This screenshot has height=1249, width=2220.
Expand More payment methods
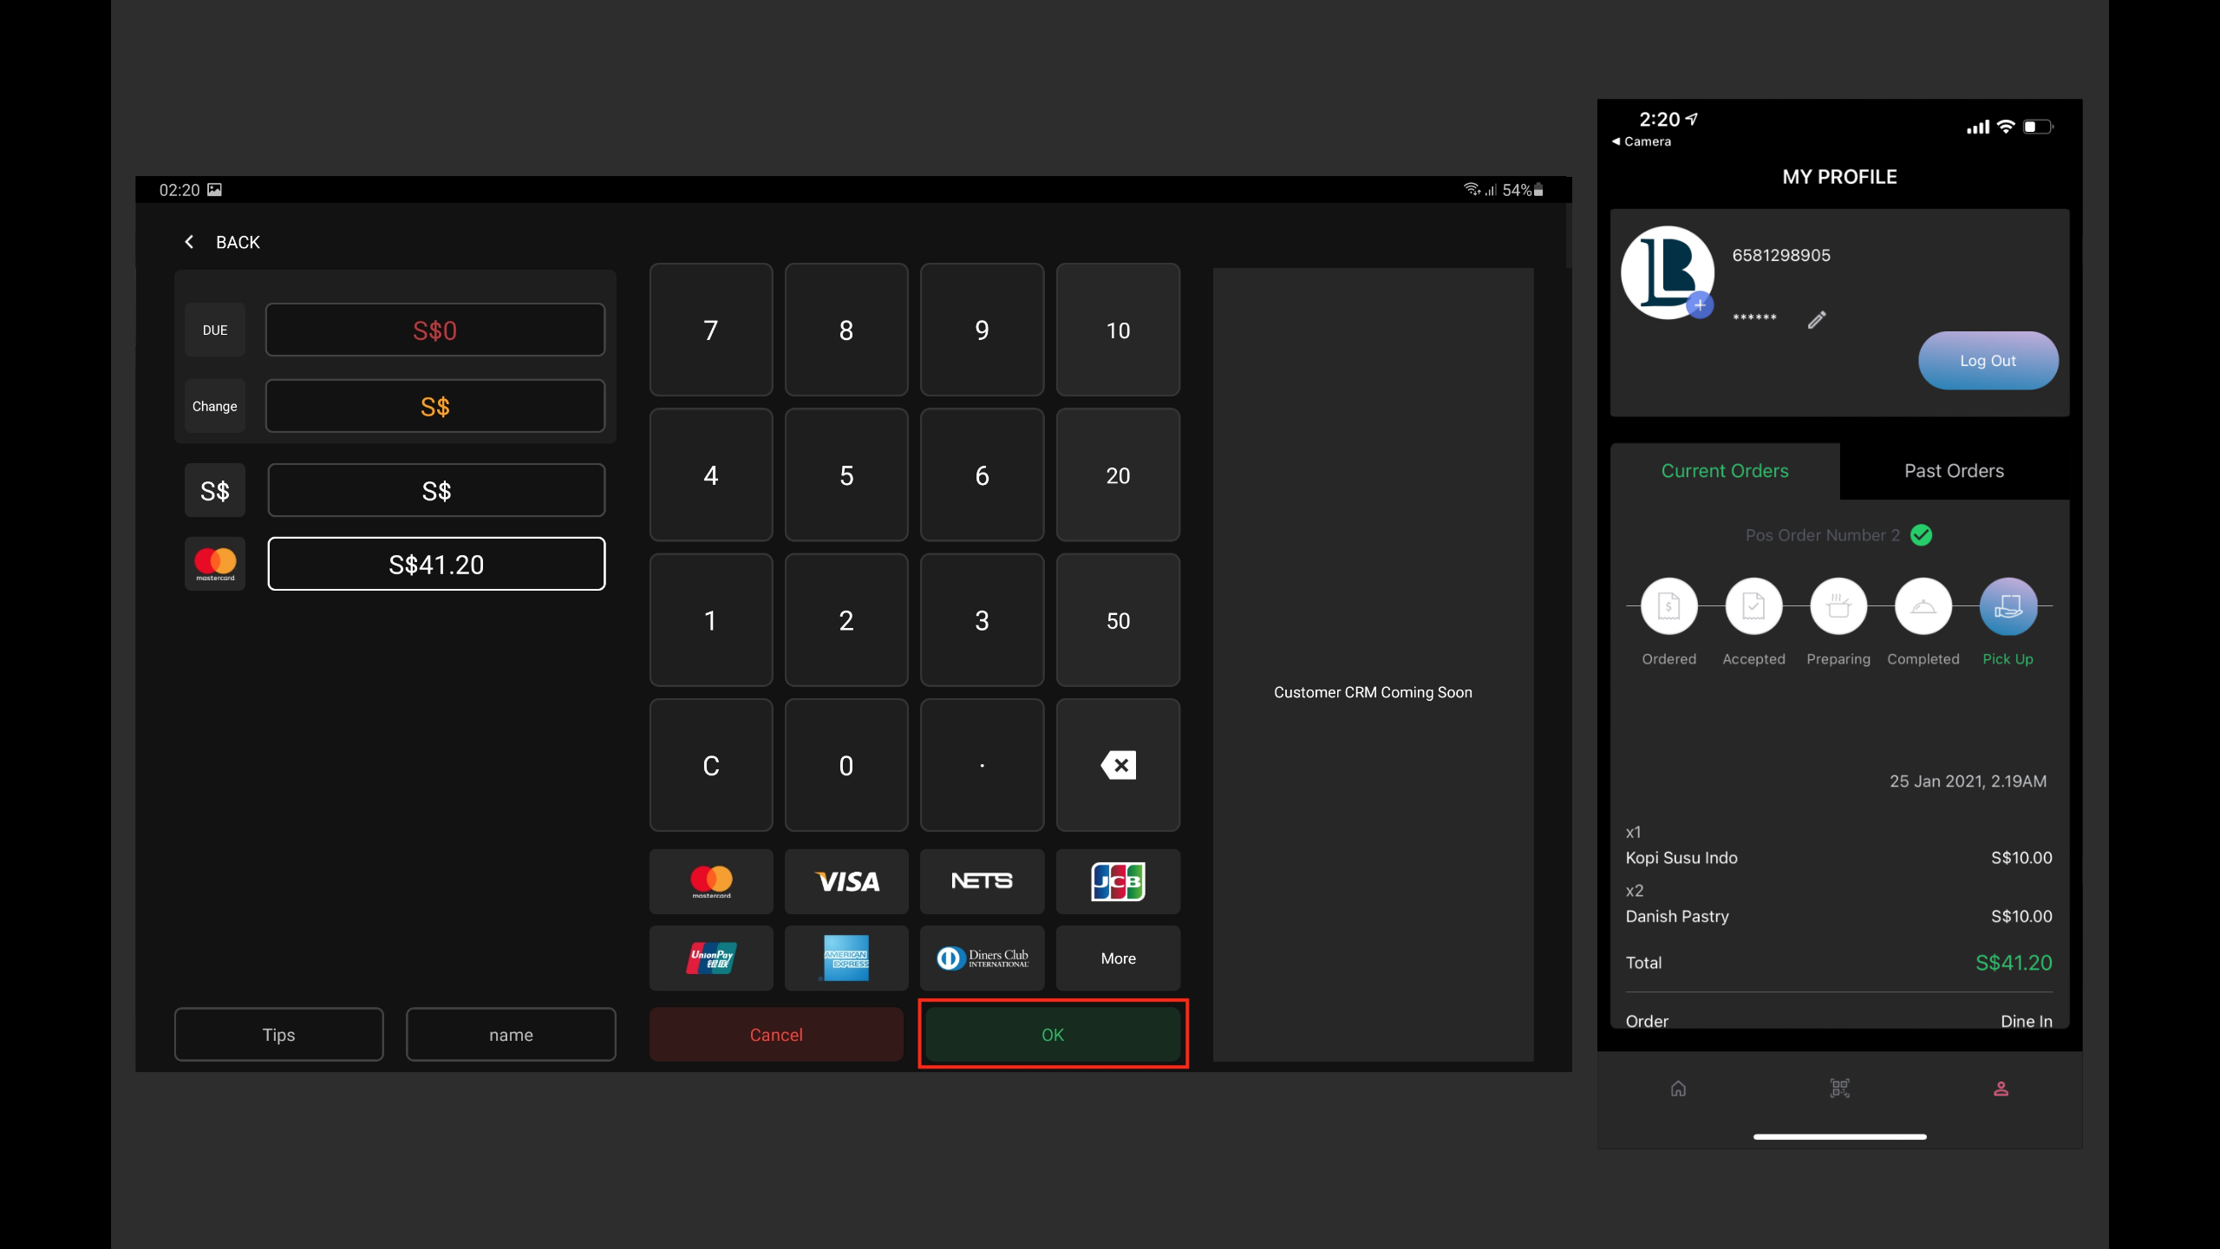(1118, 958)
